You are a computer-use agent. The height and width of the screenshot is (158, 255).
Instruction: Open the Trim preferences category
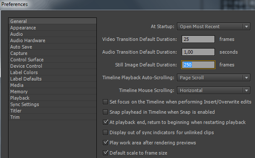(52, 117)
